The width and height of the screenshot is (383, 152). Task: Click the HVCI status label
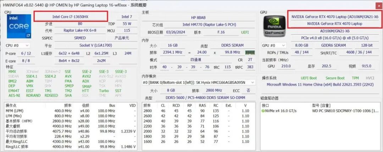(370, 78)
